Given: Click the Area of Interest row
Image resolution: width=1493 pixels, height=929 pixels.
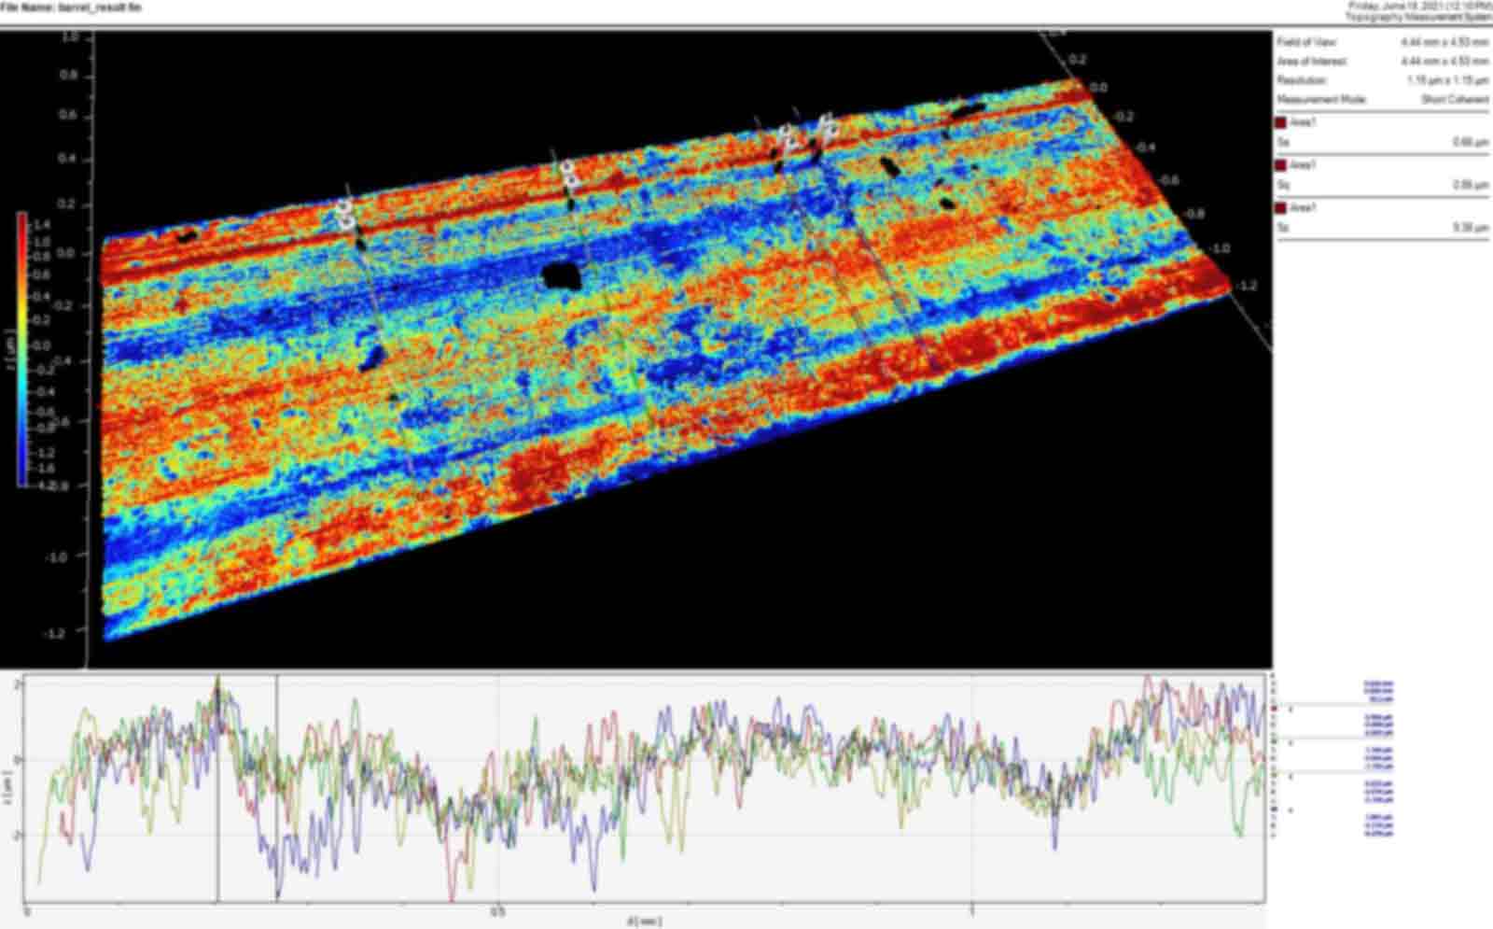Looking at the screenshot, I should (1383, 61).
